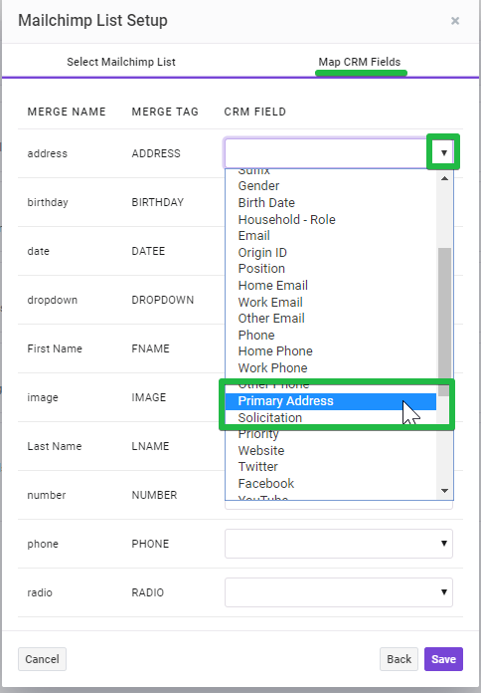
Task: Click the IMAGE merge tag text
Action: pos(149,397)
